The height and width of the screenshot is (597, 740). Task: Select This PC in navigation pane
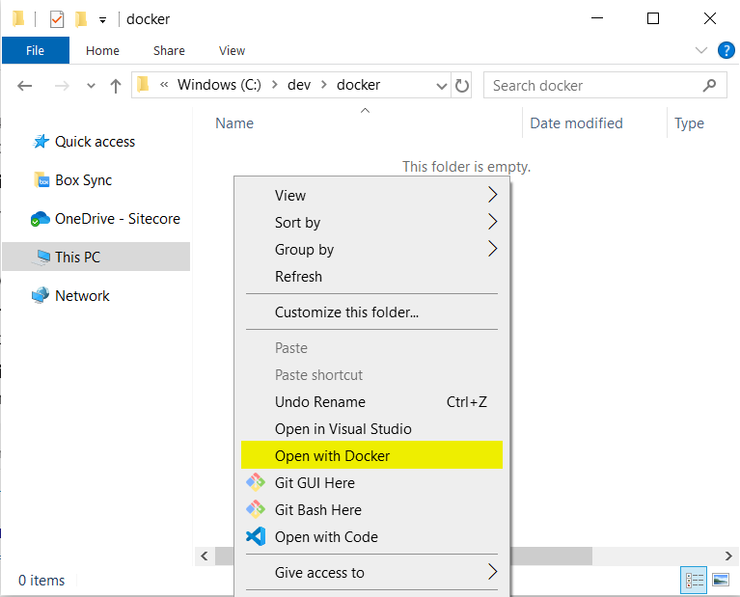point(77,257)
